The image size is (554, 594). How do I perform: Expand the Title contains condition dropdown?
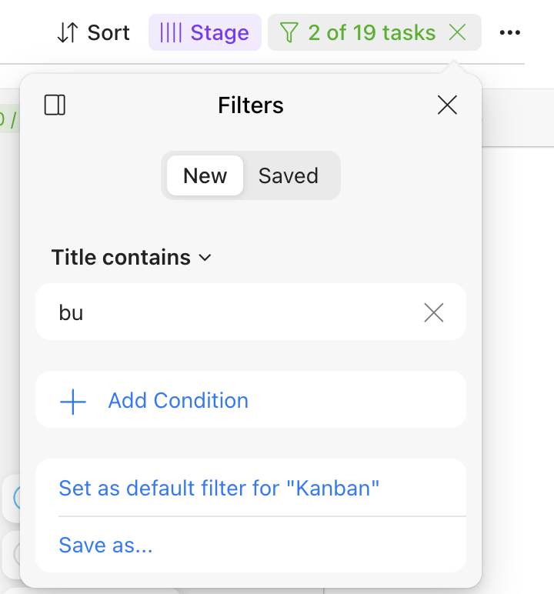131,257
